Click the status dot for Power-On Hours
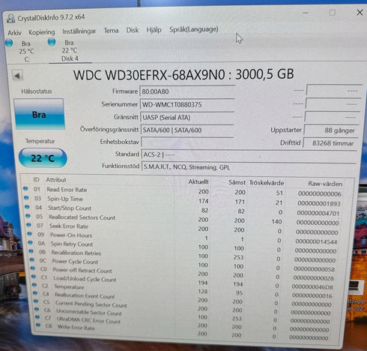The width and height of the screenshot is (367, 351). (x=29, y=234)
